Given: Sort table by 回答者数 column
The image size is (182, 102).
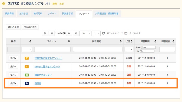Looking at the screenshot, I should tap(173, 41).
